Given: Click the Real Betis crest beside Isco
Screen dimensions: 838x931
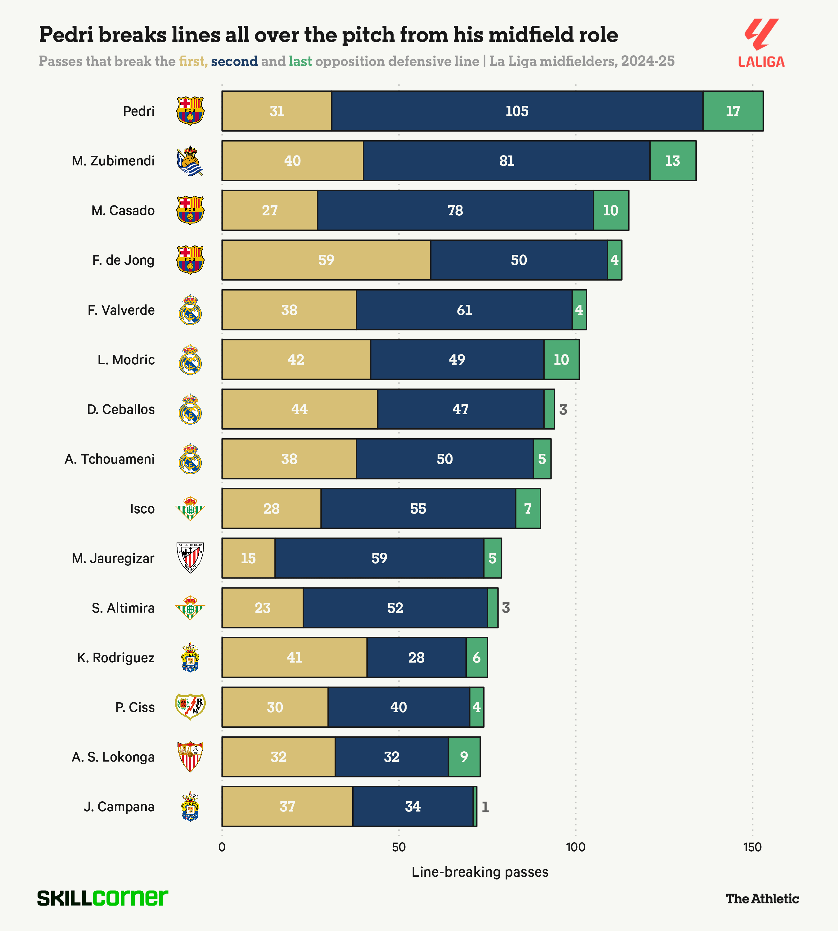Looking at the screenshot, I should tap(190, 508).
